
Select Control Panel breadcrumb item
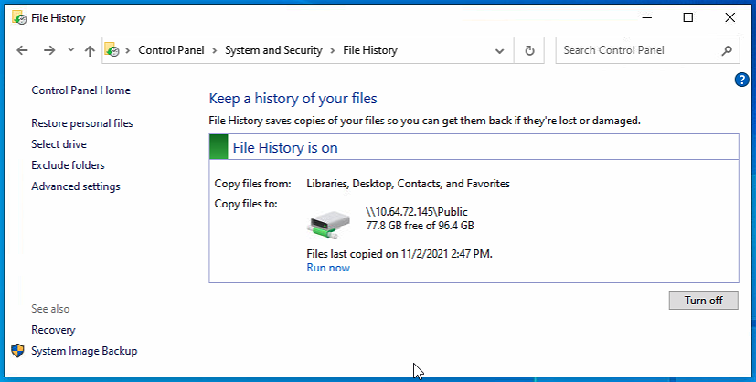(171, 51)
